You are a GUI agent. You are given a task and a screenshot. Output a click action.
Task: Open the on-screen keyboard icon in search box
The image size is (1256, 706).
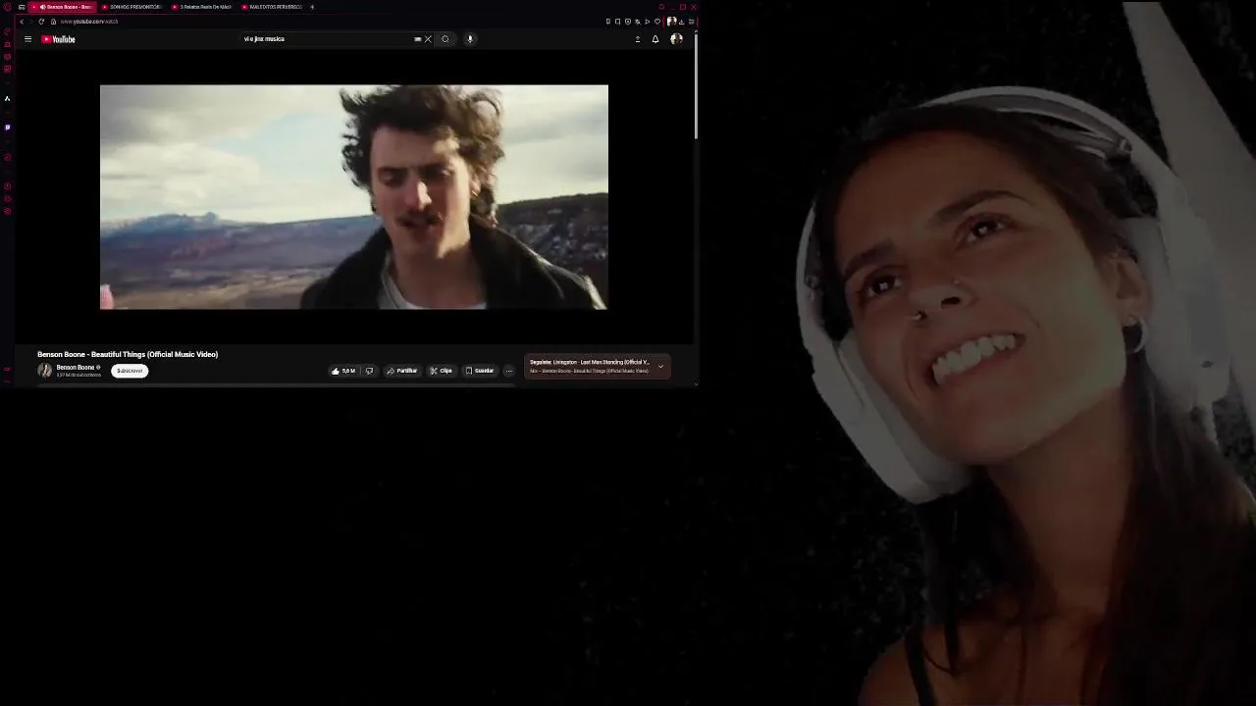point(418,39)
